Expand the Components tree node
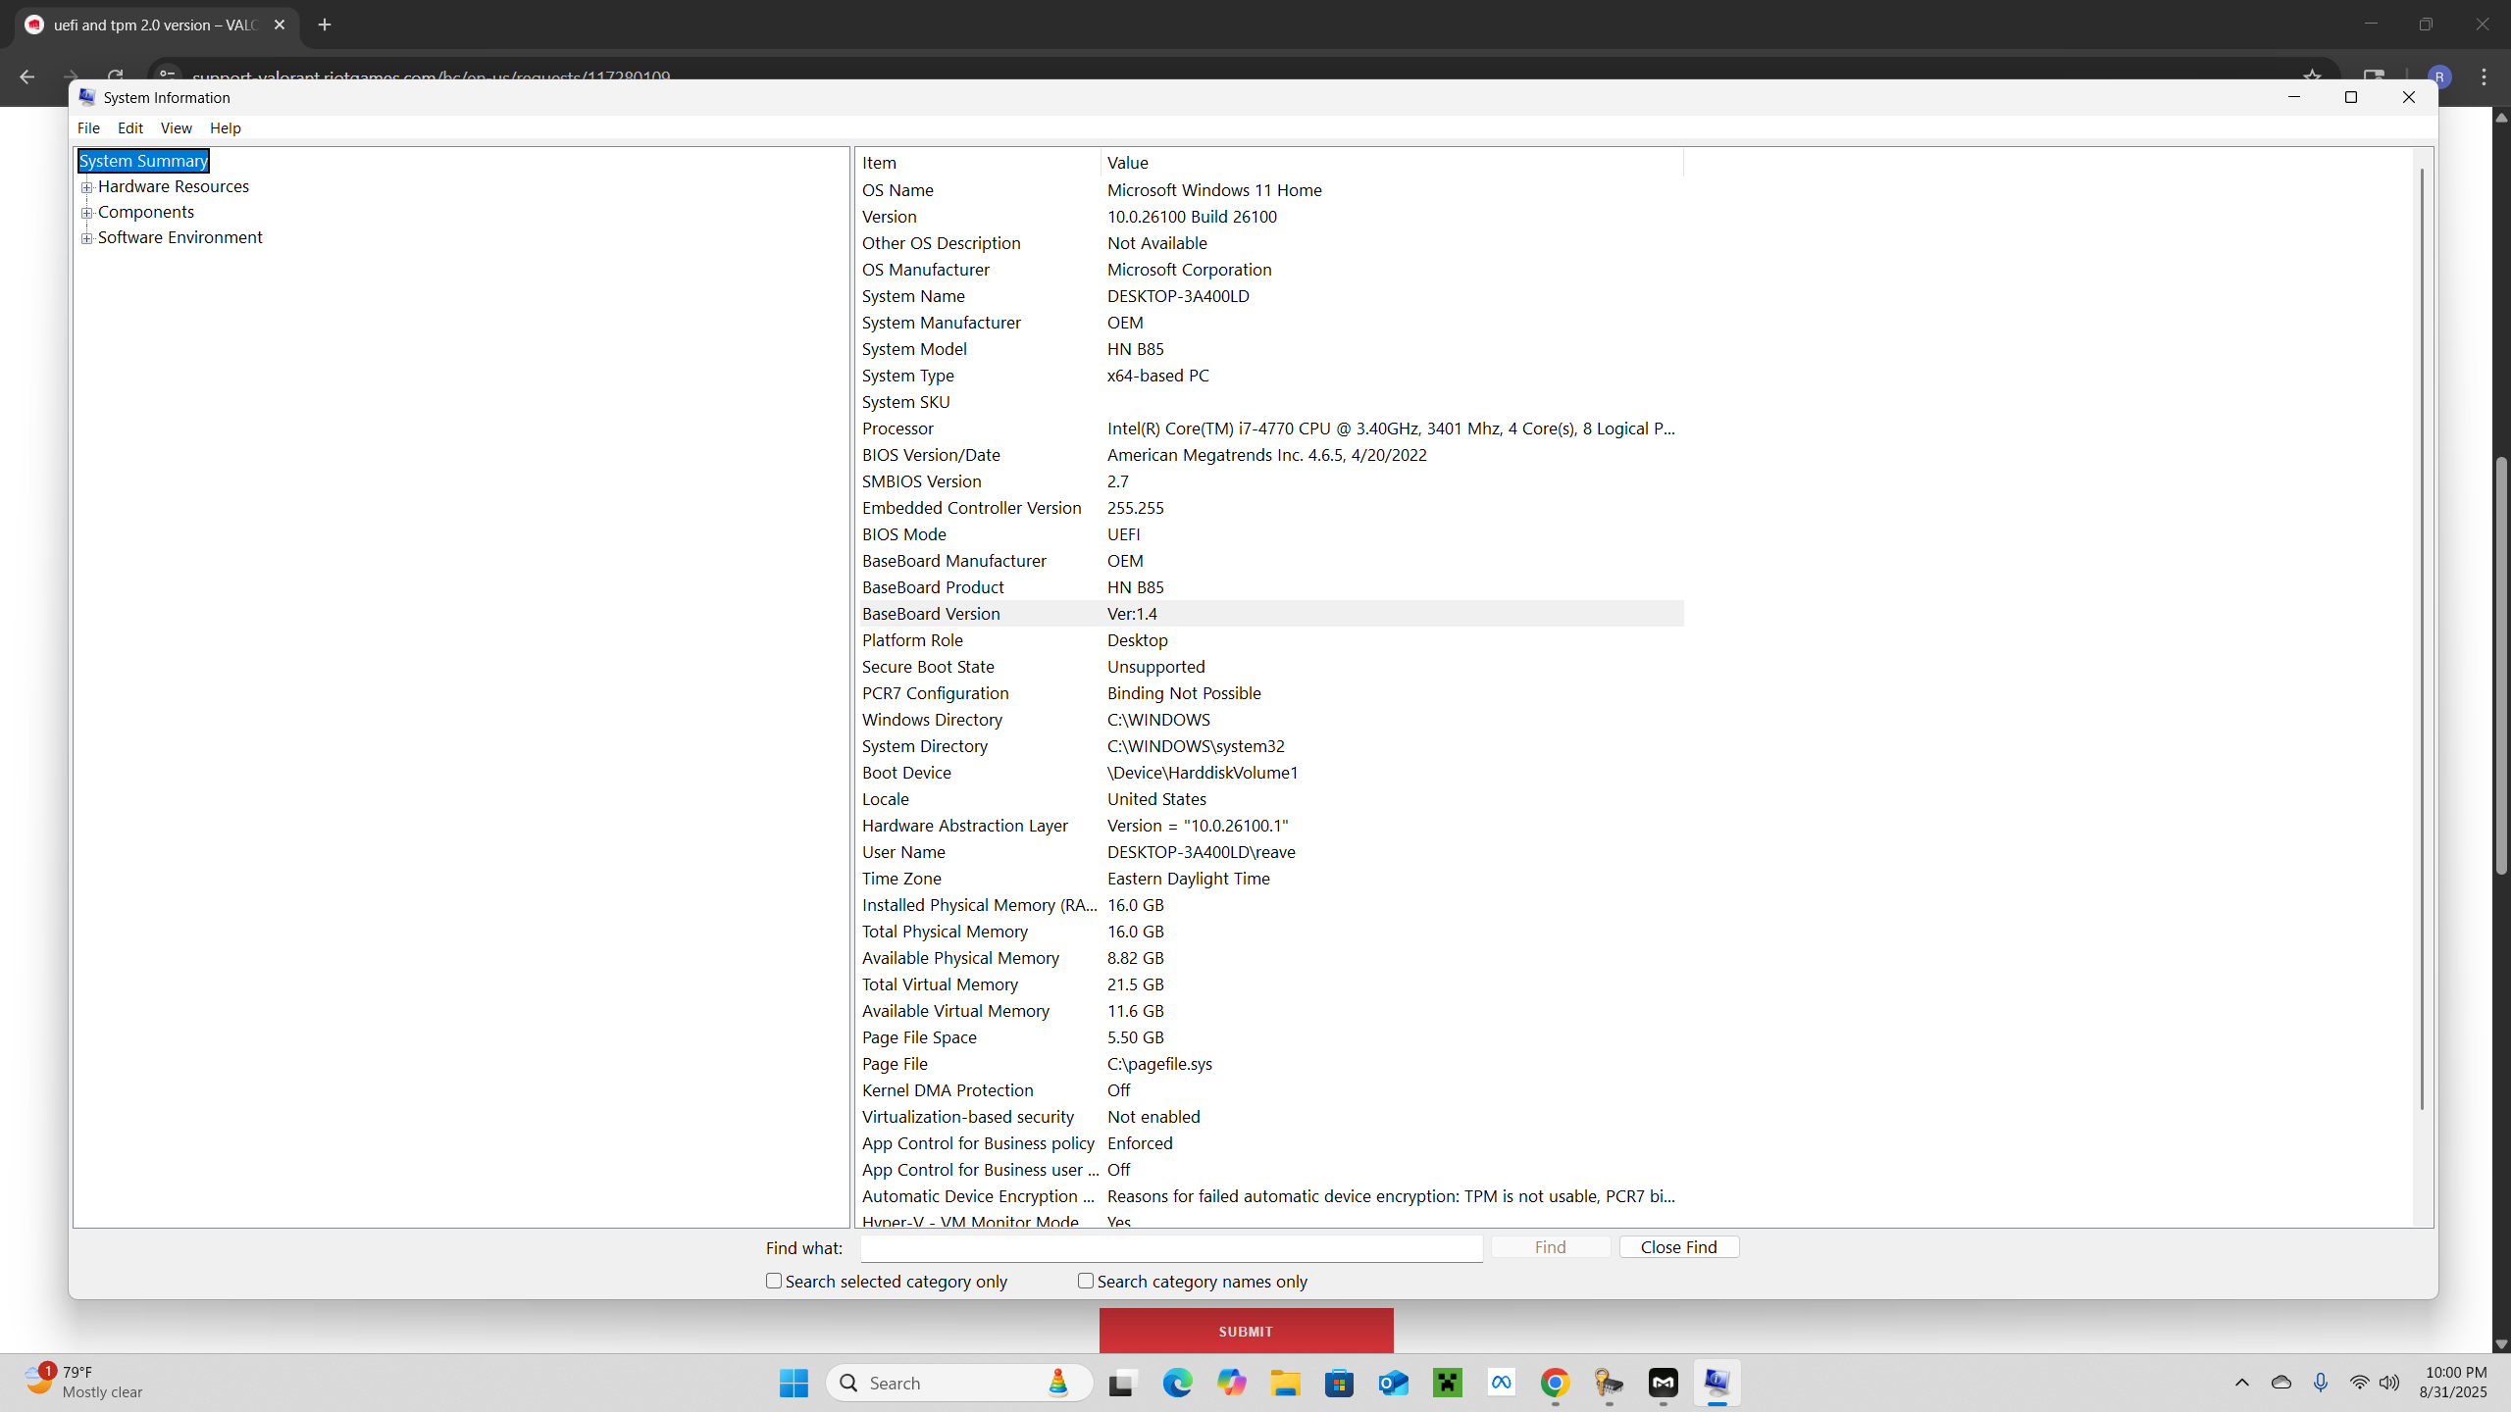The height and width of the screenshot is (1412, 2511). [x=87, y=212]
